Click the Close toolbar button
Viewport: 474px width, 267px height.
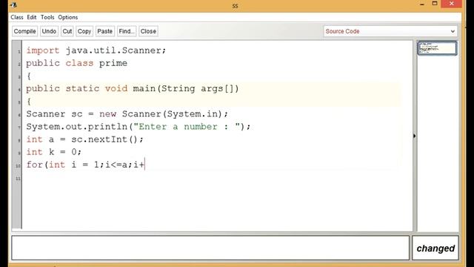point(148,31)
